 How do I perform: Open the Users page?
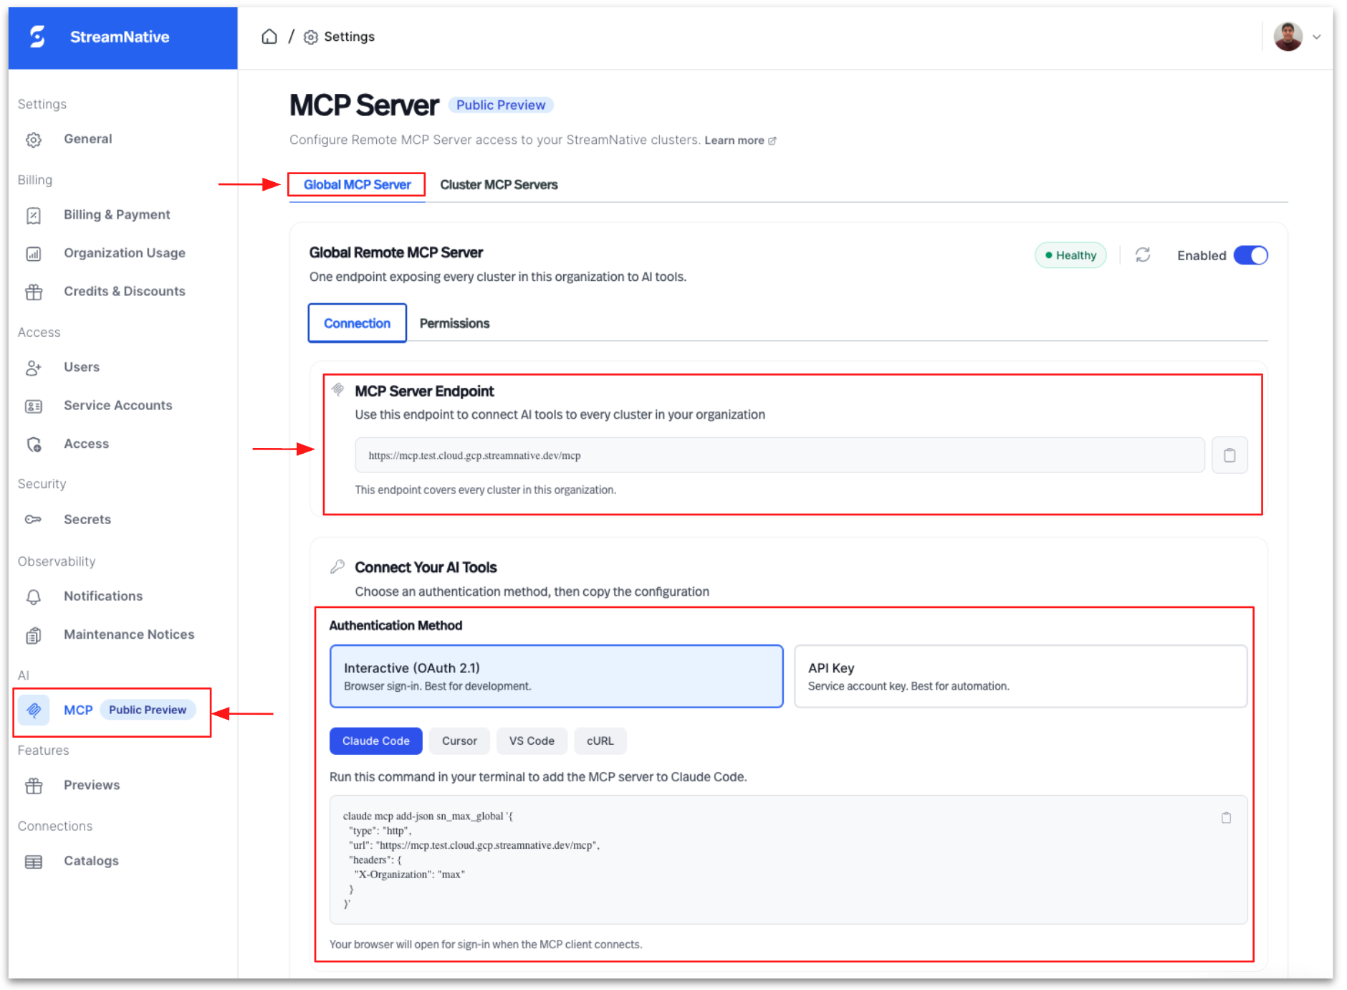82,367
